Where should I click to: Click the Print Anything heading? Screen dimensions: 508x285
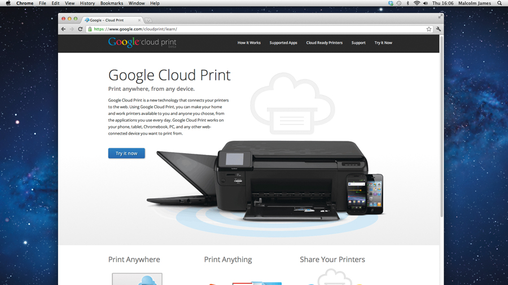[228, 260]
